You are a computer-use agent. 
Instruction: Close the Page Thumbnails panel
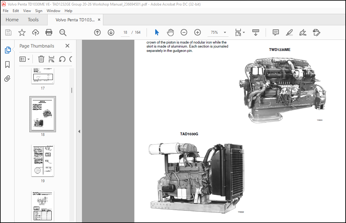(67, 46)
